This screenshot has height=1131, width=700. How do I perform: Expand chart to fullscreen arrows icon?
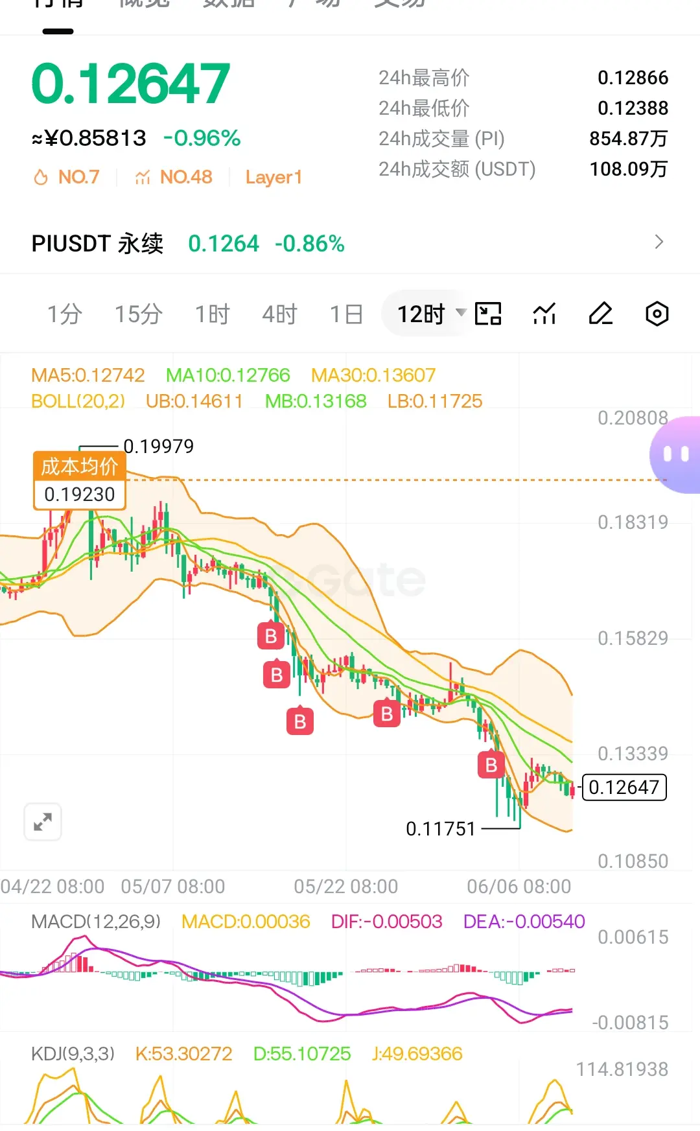click(43, 822)
